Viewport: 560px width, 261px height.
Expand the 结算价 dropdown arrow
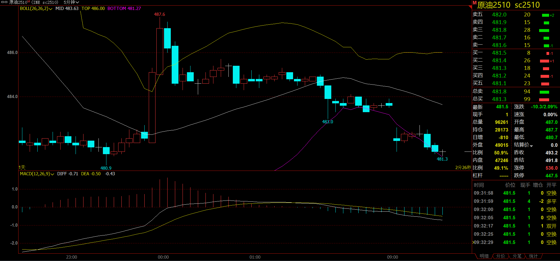(x=531, y=146)
